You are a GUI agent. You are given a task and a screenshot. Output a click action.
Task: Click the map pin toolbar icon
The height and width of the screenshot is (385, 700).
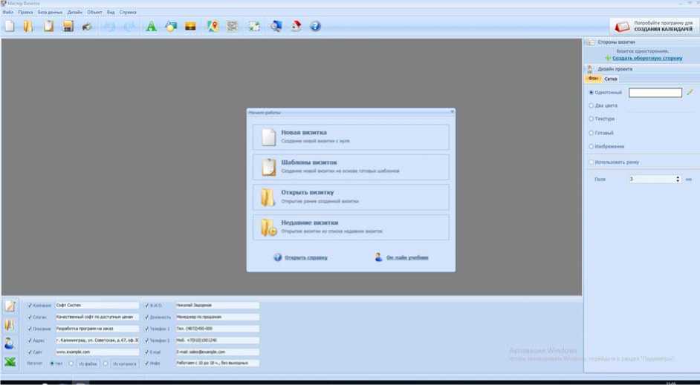click(213, 26)
